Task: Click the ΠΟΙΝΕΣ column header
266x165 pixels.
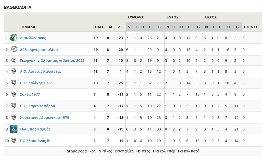Action: pyautogui.click(x=251, y=27)
